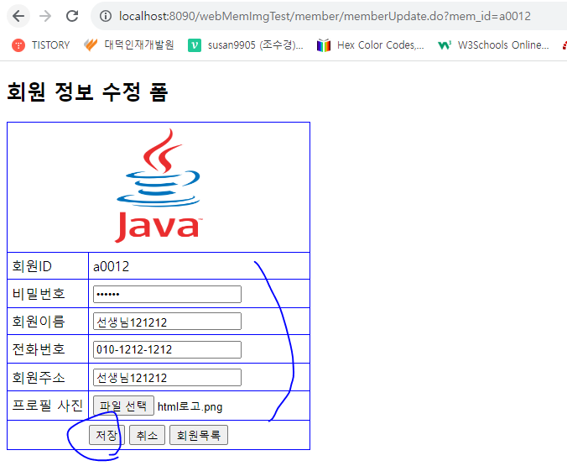This screenshot has height=466, width=567.
Task: Go back to the previous page
Action: pyautogui.click(x=18, y=16)
